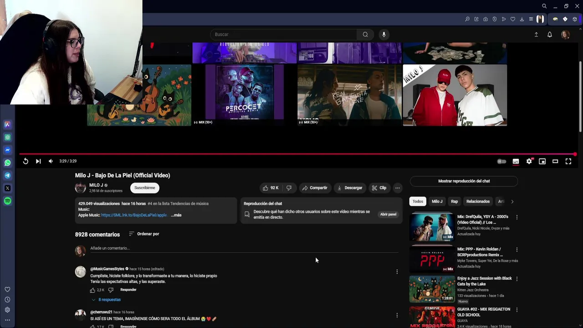Open the Spotify player in the sidebar
Viewport: 583px width, 328px height.
[7, 201]
